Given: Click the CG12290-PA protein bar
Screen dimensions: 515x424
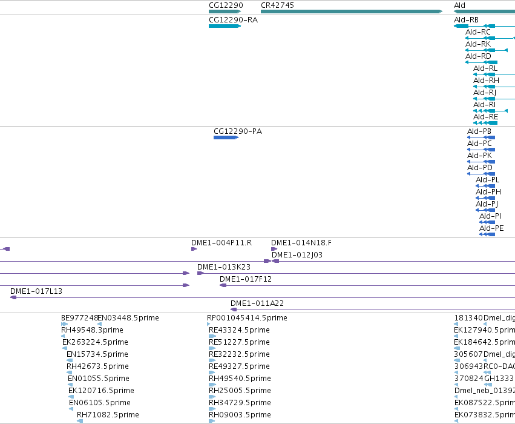Looking at the screenshot, I should [x=226, y=137].
